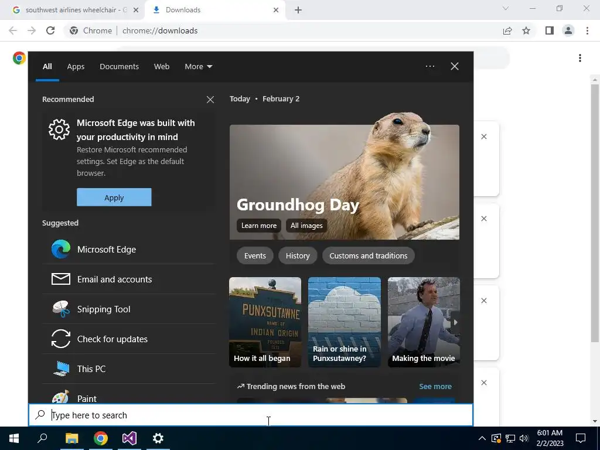600x450 pixels.
Task: Launch Snipping Tool from suggestions
Action: [129, 309]
